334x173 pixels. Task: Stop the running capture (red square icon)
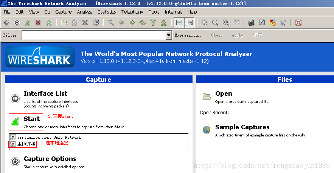(38, 23)
